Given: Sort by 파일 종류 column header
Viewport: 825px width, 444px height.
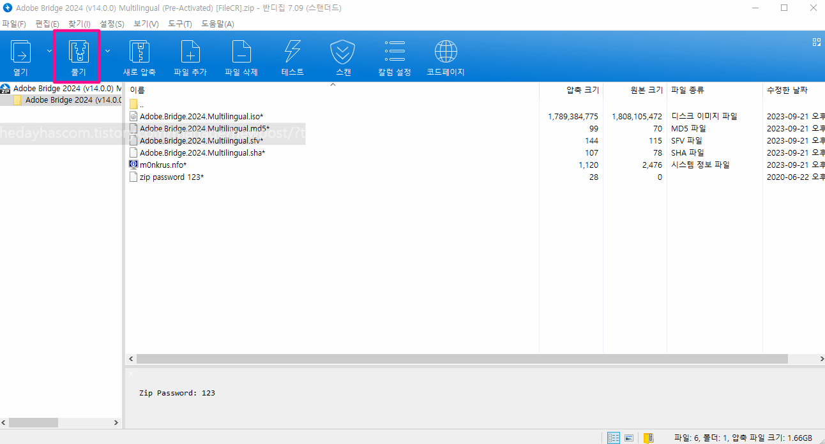Looking at the screenshot, I should (x=688, y=91).
